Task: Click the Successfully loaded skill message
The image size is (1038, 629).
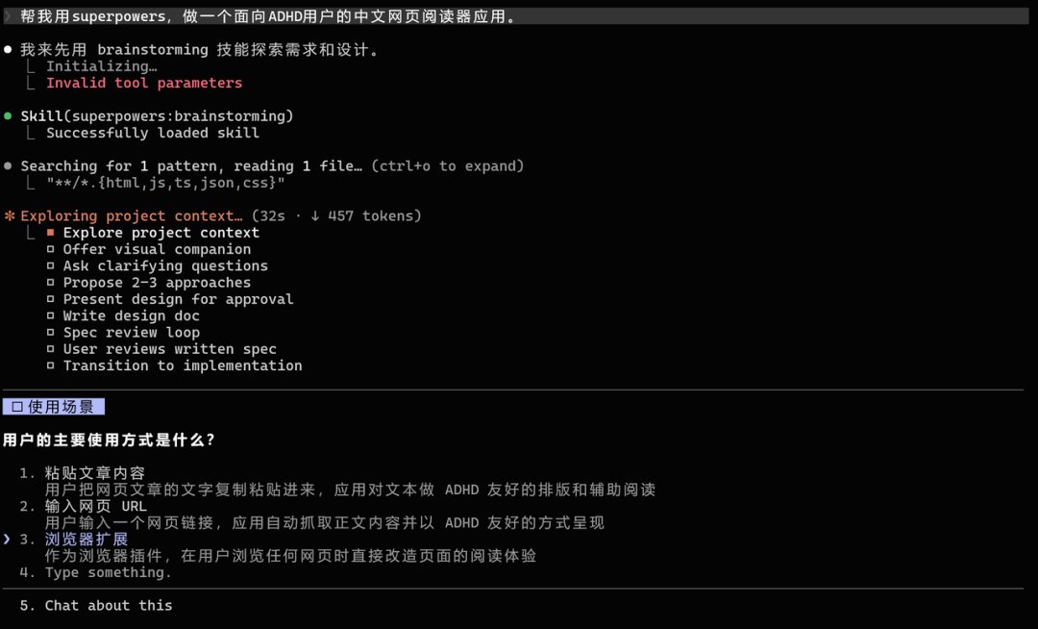Action: [x=153, y=133]
